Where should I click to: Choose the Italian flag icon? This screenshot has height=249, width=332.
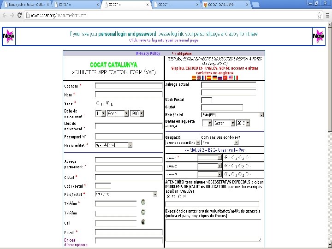point(236,78)
